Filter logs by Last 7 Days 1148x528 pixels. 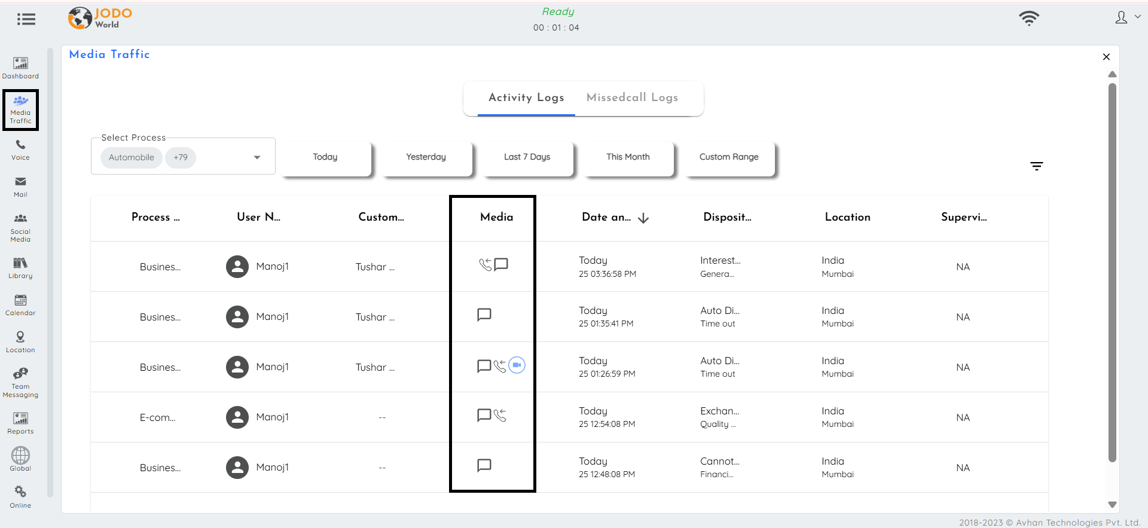coord(528,158)
